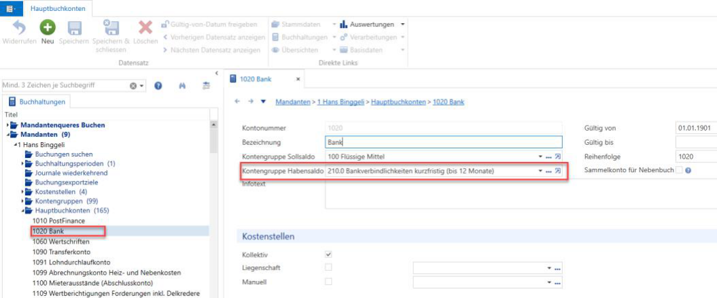717x298 pixels.
Task: Follow the 1020 Bank breadcrumb link
Action: (x=448, y=101)
